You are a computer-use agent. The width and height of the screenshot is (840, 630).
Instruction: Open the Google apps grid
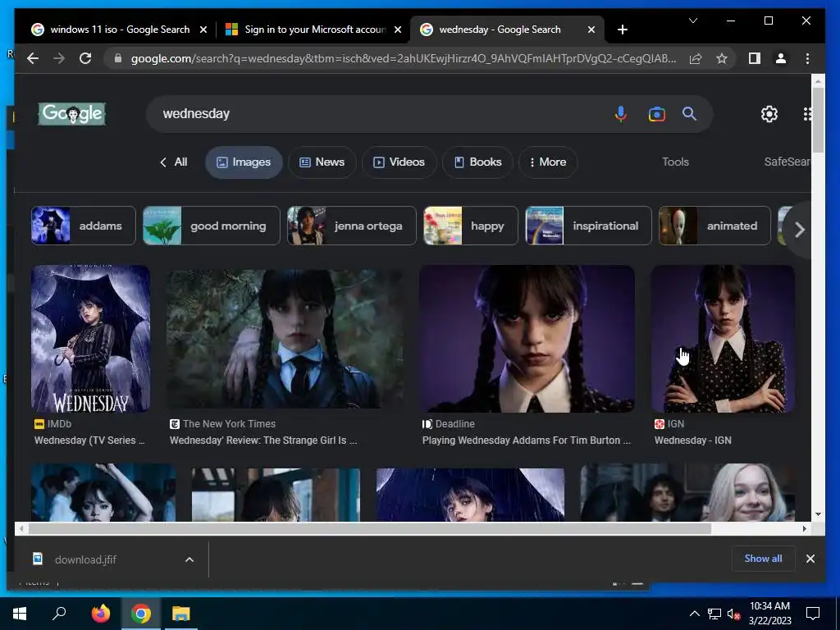807,113
